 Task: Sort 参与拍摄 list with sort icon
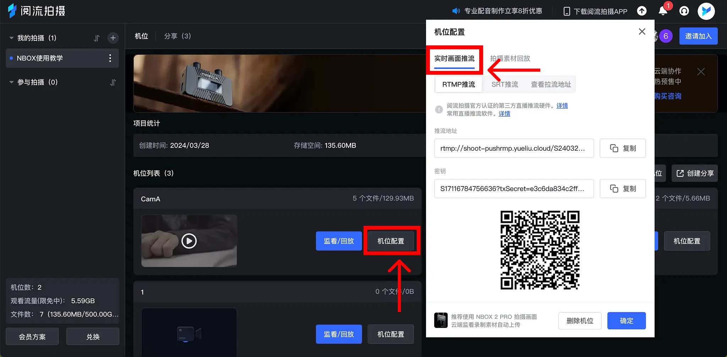pos(113,83)
